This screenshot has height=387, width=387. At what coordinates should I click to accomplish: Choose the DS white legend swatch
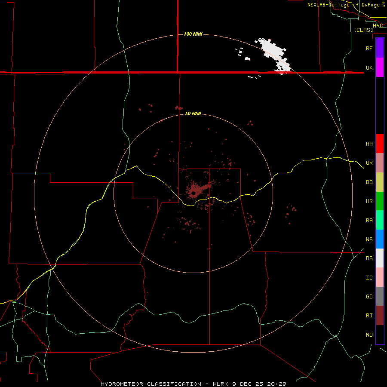[380, 258]
